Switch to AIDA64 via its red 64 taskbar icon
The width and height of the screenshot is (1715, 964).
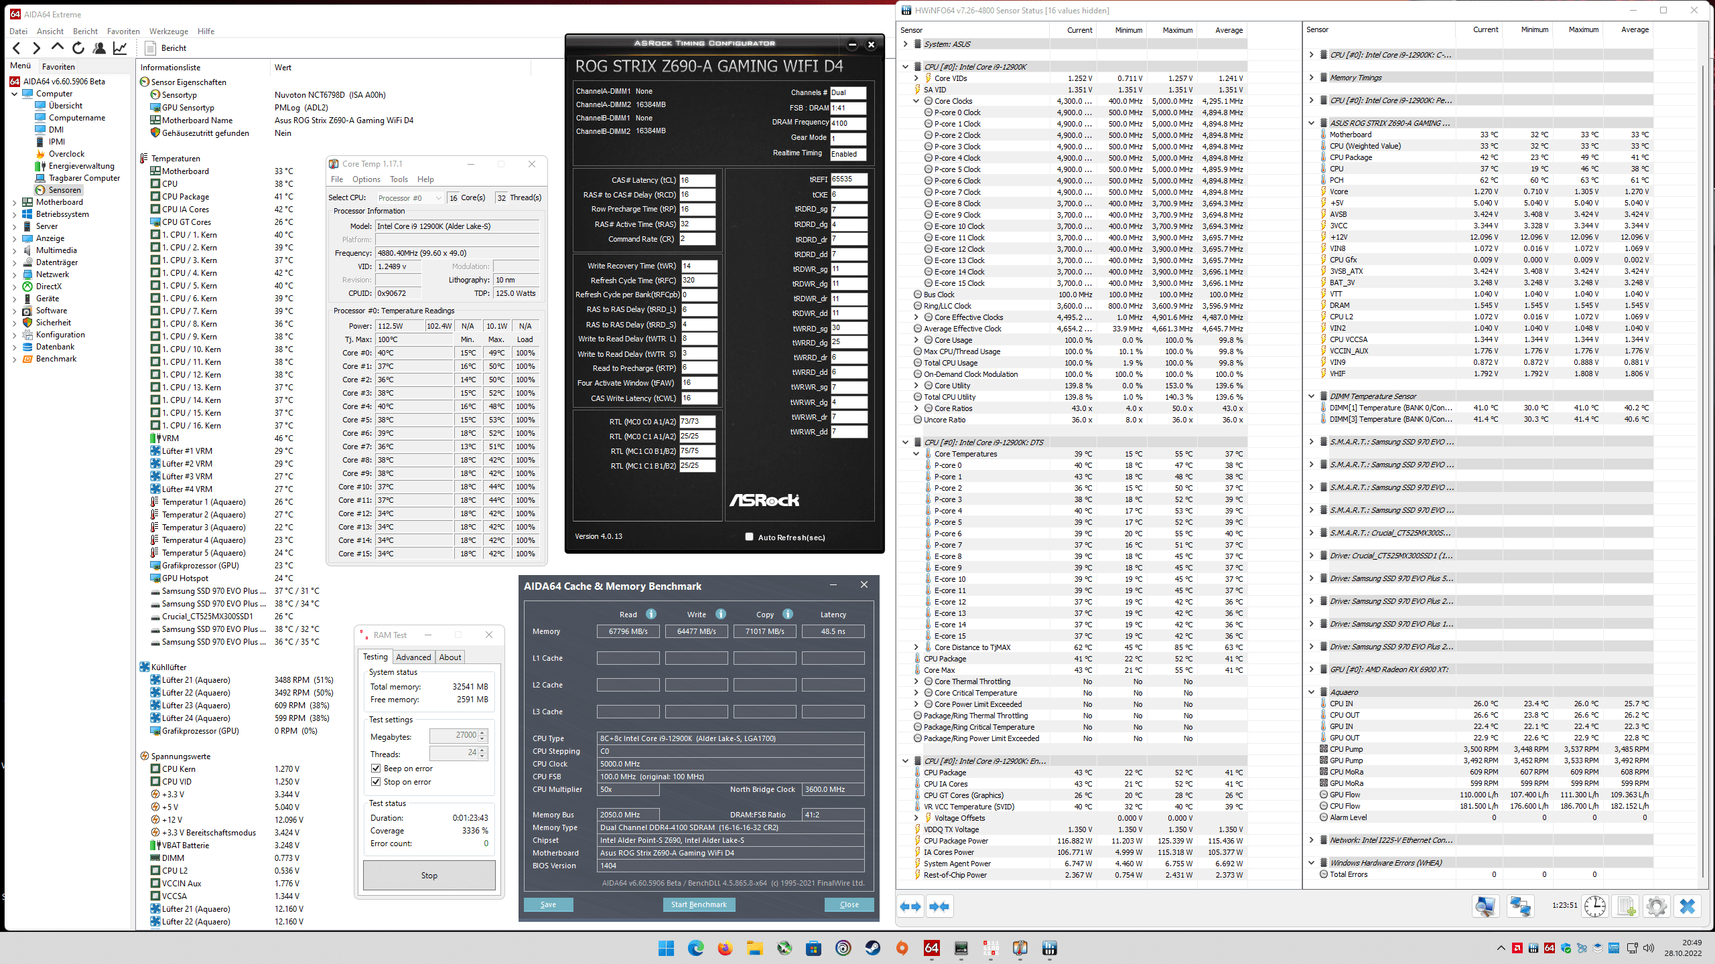click(x=932, y=948)
